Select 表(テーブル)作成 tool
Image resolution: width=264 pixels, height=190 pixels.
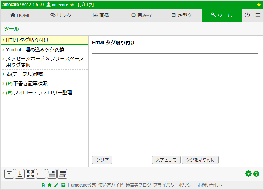tap(25, 74)
